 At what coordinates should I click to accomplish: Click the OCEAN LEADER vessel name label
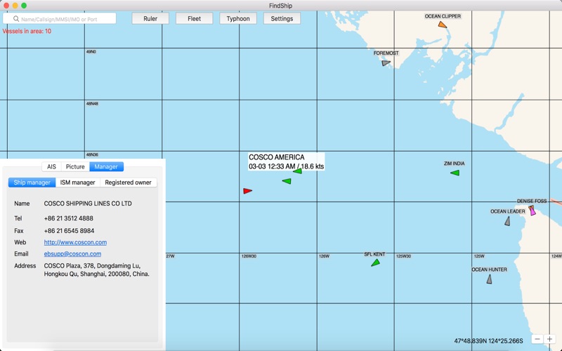507,211
